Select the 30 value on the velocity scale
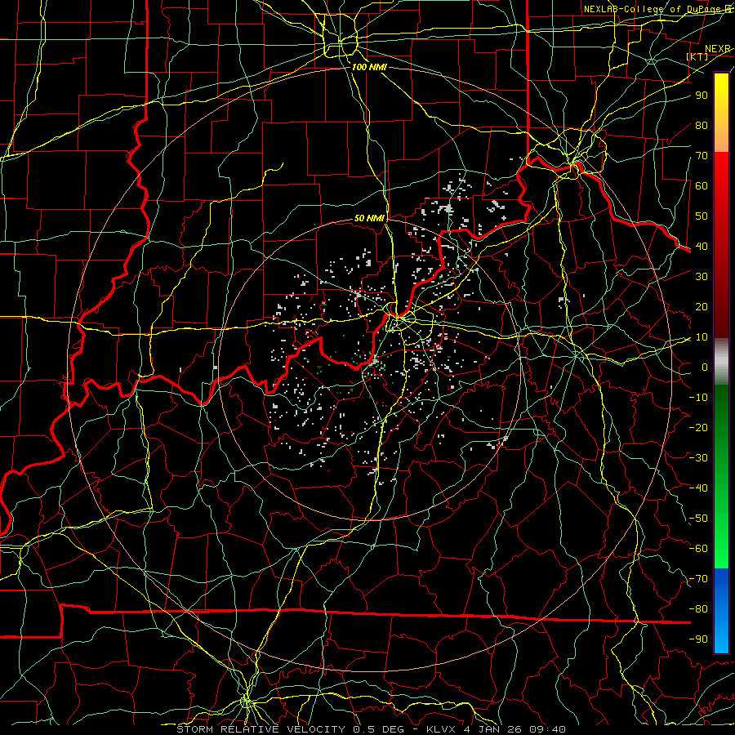 point(702,277)
